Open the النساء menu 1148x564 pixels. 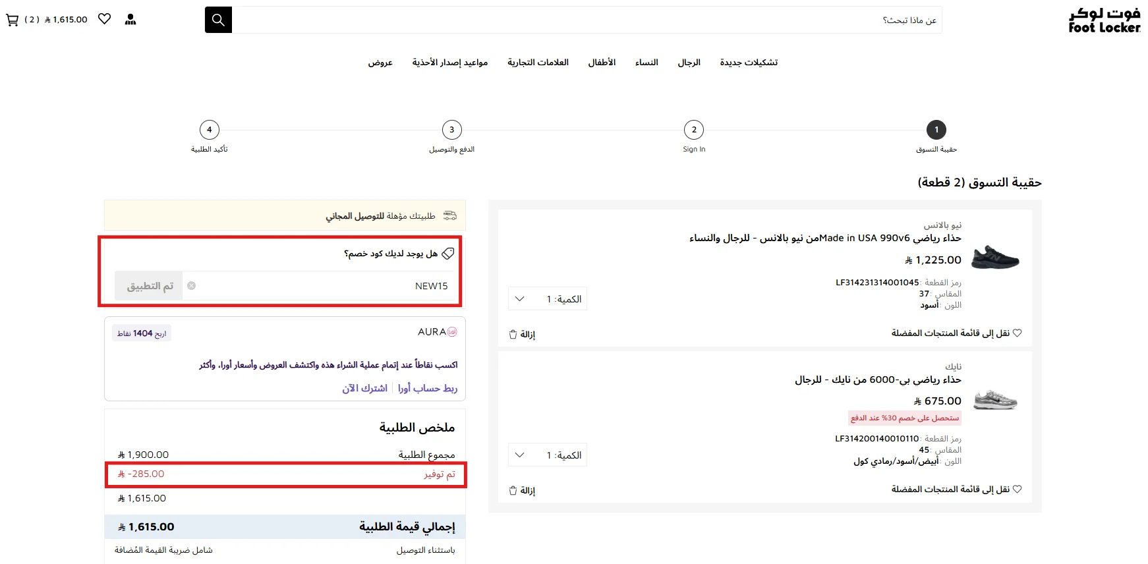(646, 63)
